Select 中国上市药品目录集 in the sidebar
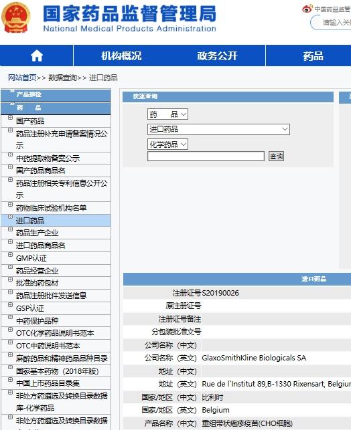 pyautogui.click(x=48, y=383)
